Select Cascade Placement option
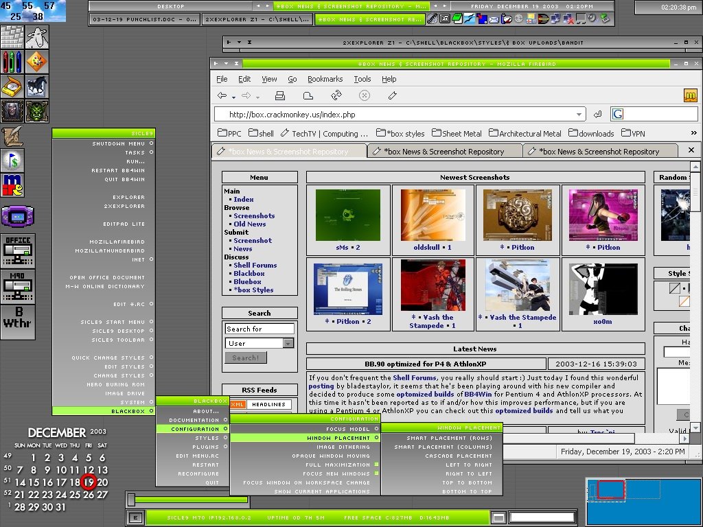703x527 pixels. pos(441,456)
